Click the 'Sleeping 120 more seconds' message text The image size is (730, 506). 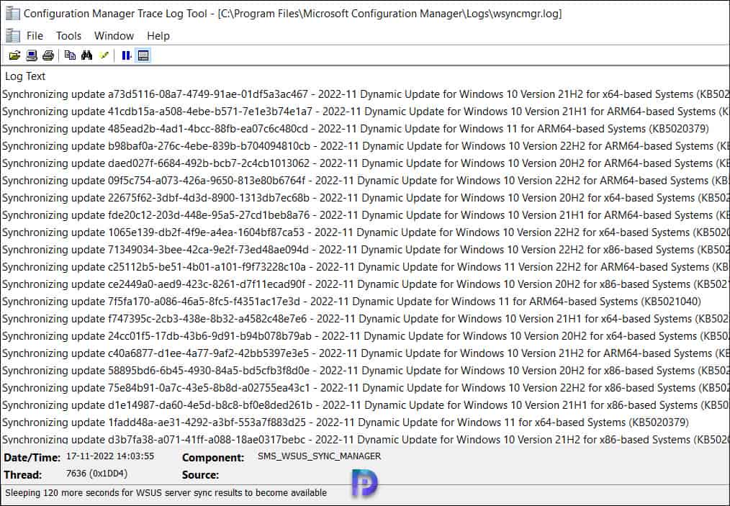[x=166, y=492]
